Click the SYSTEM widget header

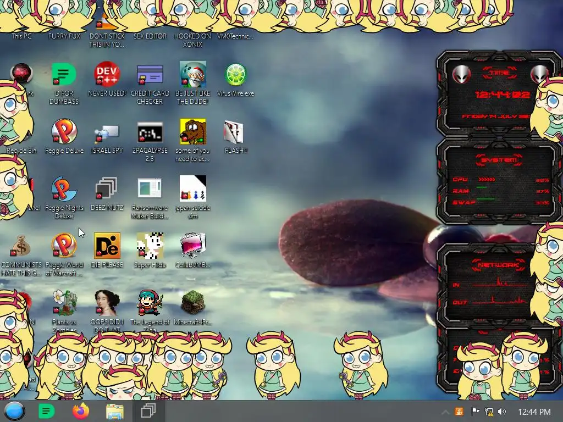click(499, 160)
